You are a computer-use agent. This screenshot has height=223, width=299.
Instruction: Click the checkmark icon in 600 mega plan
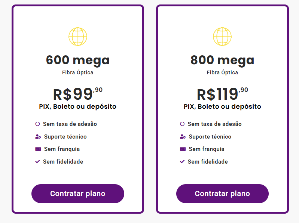[x=37, y=162]
